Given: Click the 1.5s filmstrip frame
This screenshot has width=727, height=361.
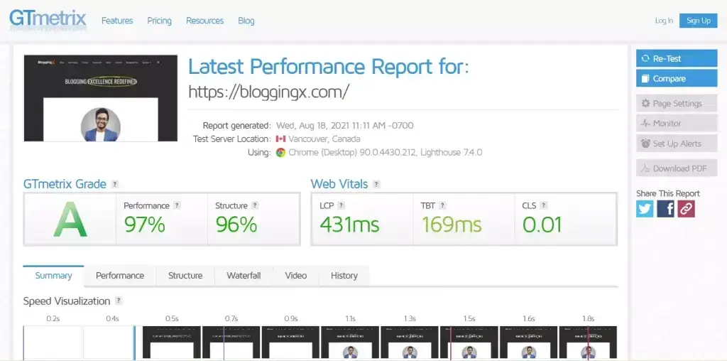Looking at the screenshot, I should point(469,343).
